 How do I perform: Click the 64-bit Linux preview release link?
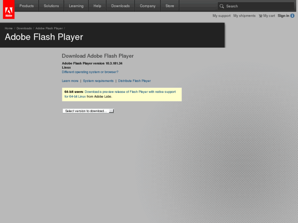click(120, 94)
